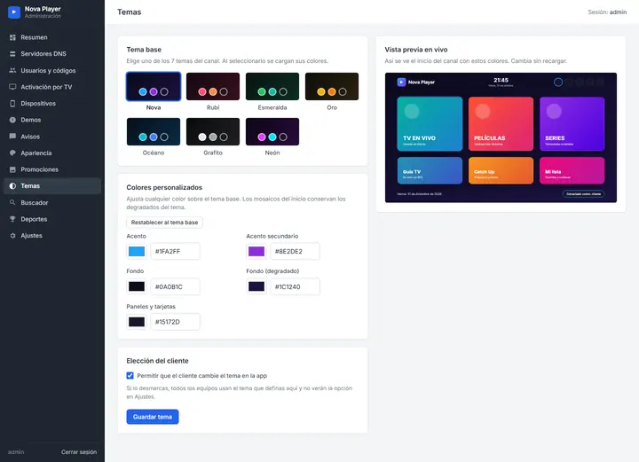The image size is (639, 462).
Task: Click the Nova Player logo in live preview
Action: coord(401,82)
